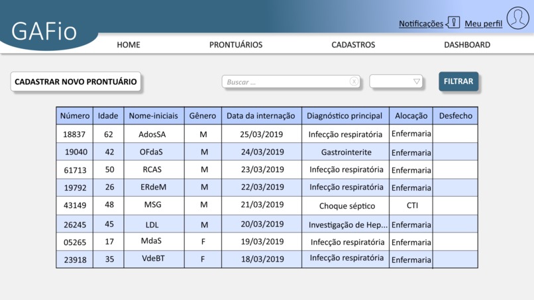Screen dimensions: 534x300
Task: Select record number 26245
Action: [75, 225]
